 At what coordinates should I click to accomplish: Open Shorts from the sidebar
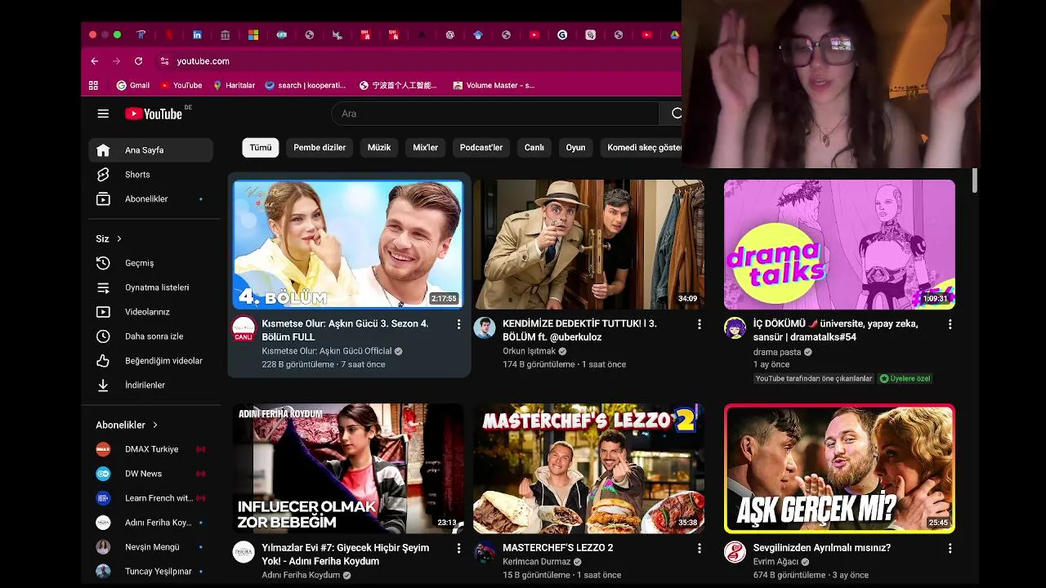click(151, 175)
